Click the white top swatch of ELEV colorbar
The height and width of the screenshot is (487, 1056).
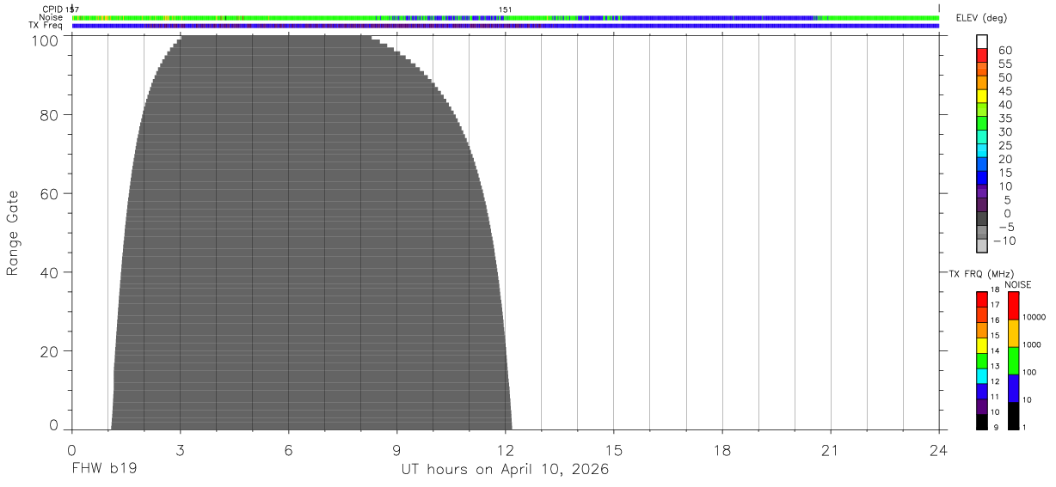[982, 43]
